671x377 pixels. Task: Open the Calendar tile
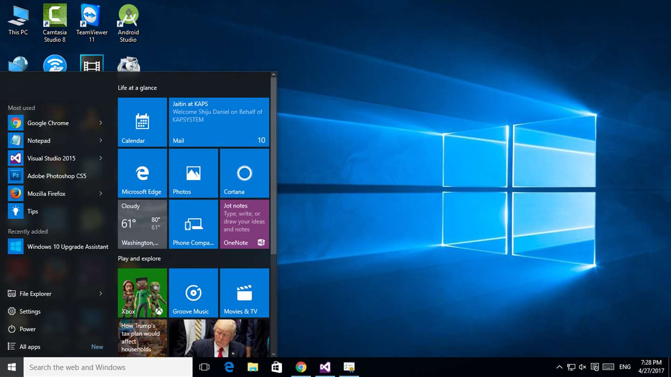(142, 122)
